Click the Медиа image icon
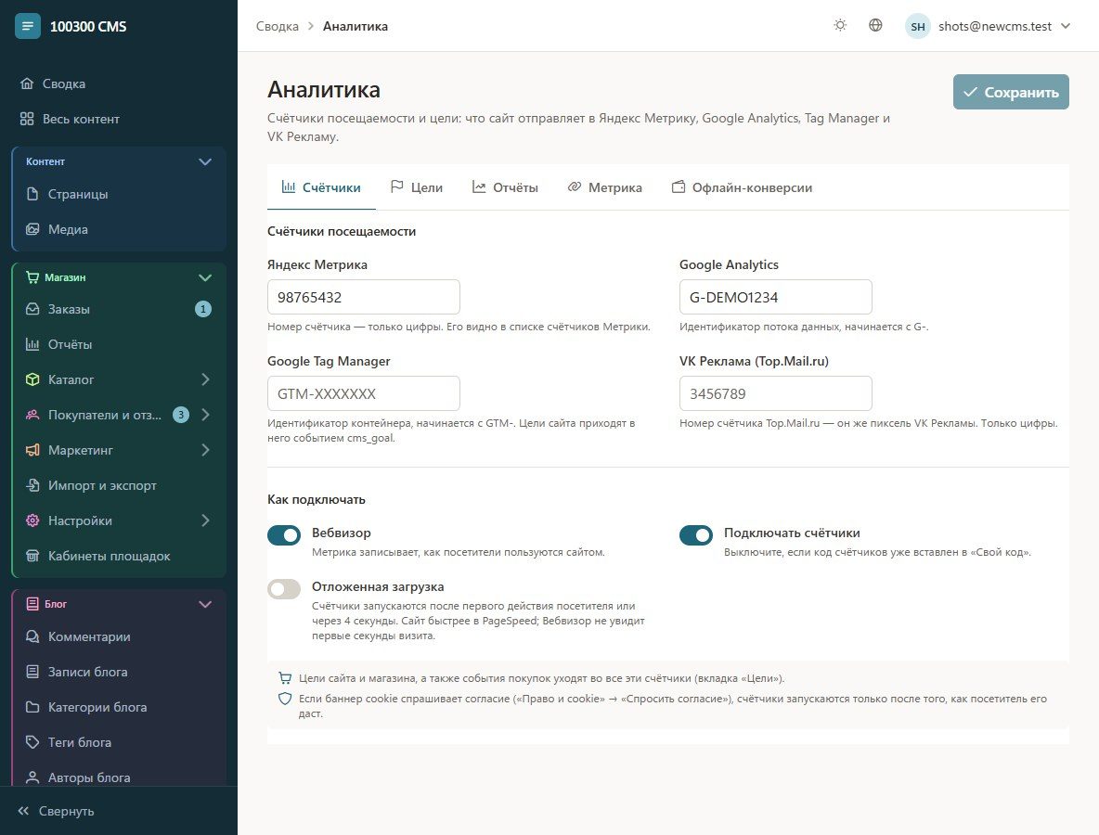This screenshot has height=835, width=1099. (x=32, y=229)
